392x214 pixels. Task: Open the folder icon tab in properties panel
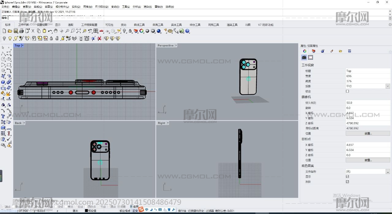pos(341,51)
